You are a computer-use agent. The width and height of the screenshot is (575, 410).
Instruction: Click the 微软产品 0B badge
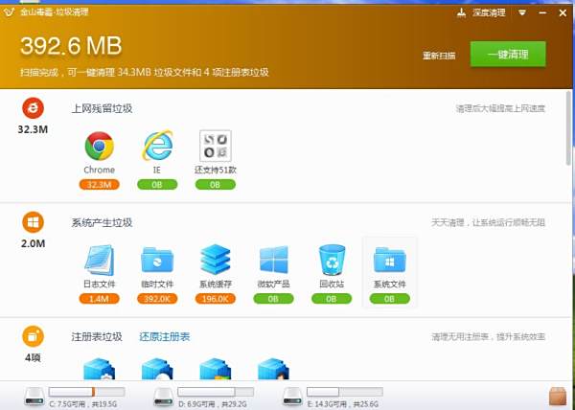[273, 299]
